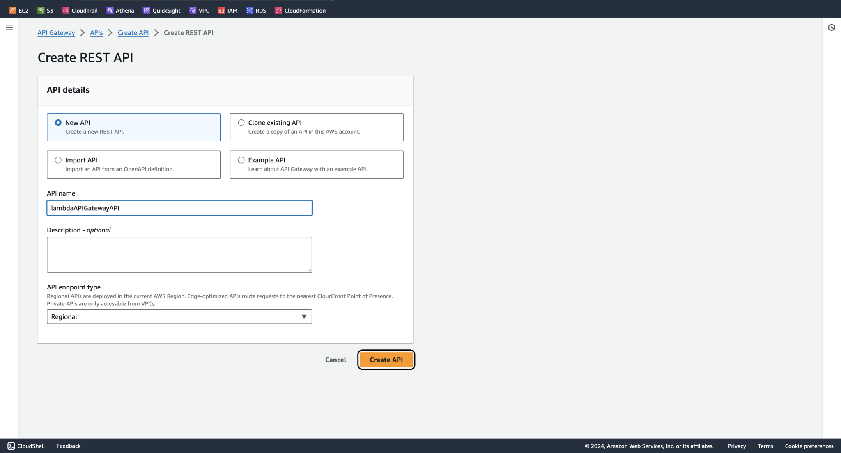Viewport: 841px width, 453px height.
Task: Open the S3 service shortcut
Action: click(45, 10)
